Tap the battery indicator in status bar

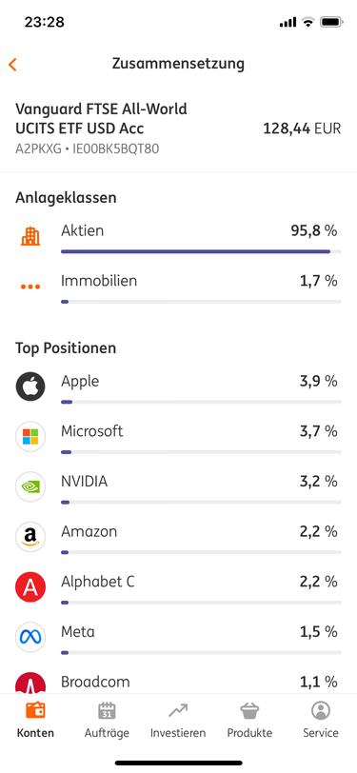[332, 22]
